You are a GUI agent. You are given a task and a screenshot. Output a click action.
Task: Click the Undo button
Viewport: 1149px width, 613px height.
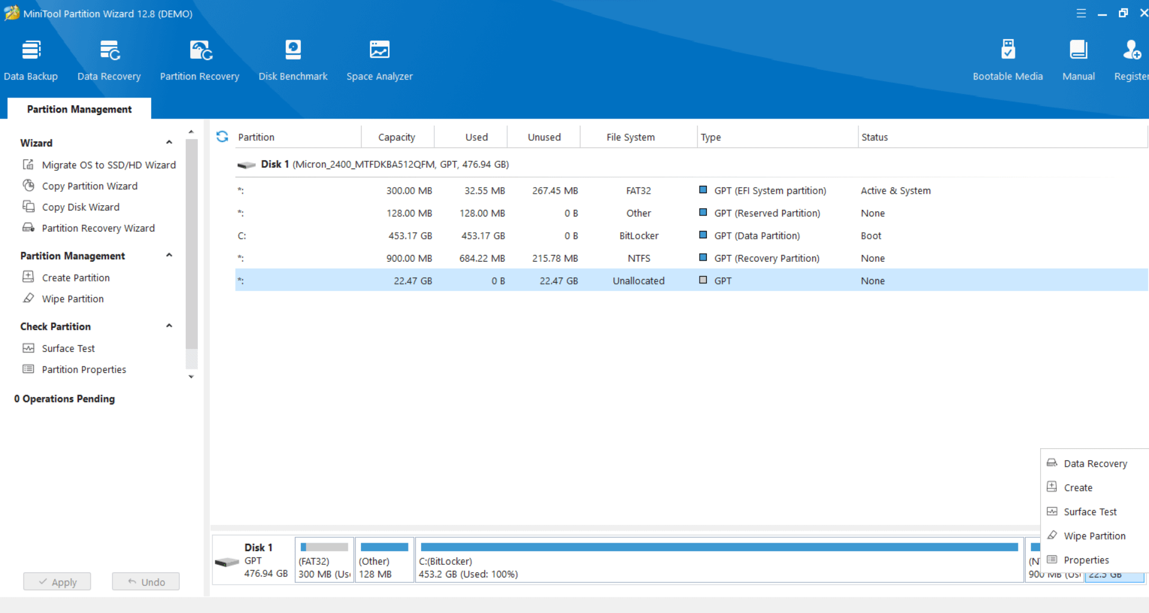[146, 582]
